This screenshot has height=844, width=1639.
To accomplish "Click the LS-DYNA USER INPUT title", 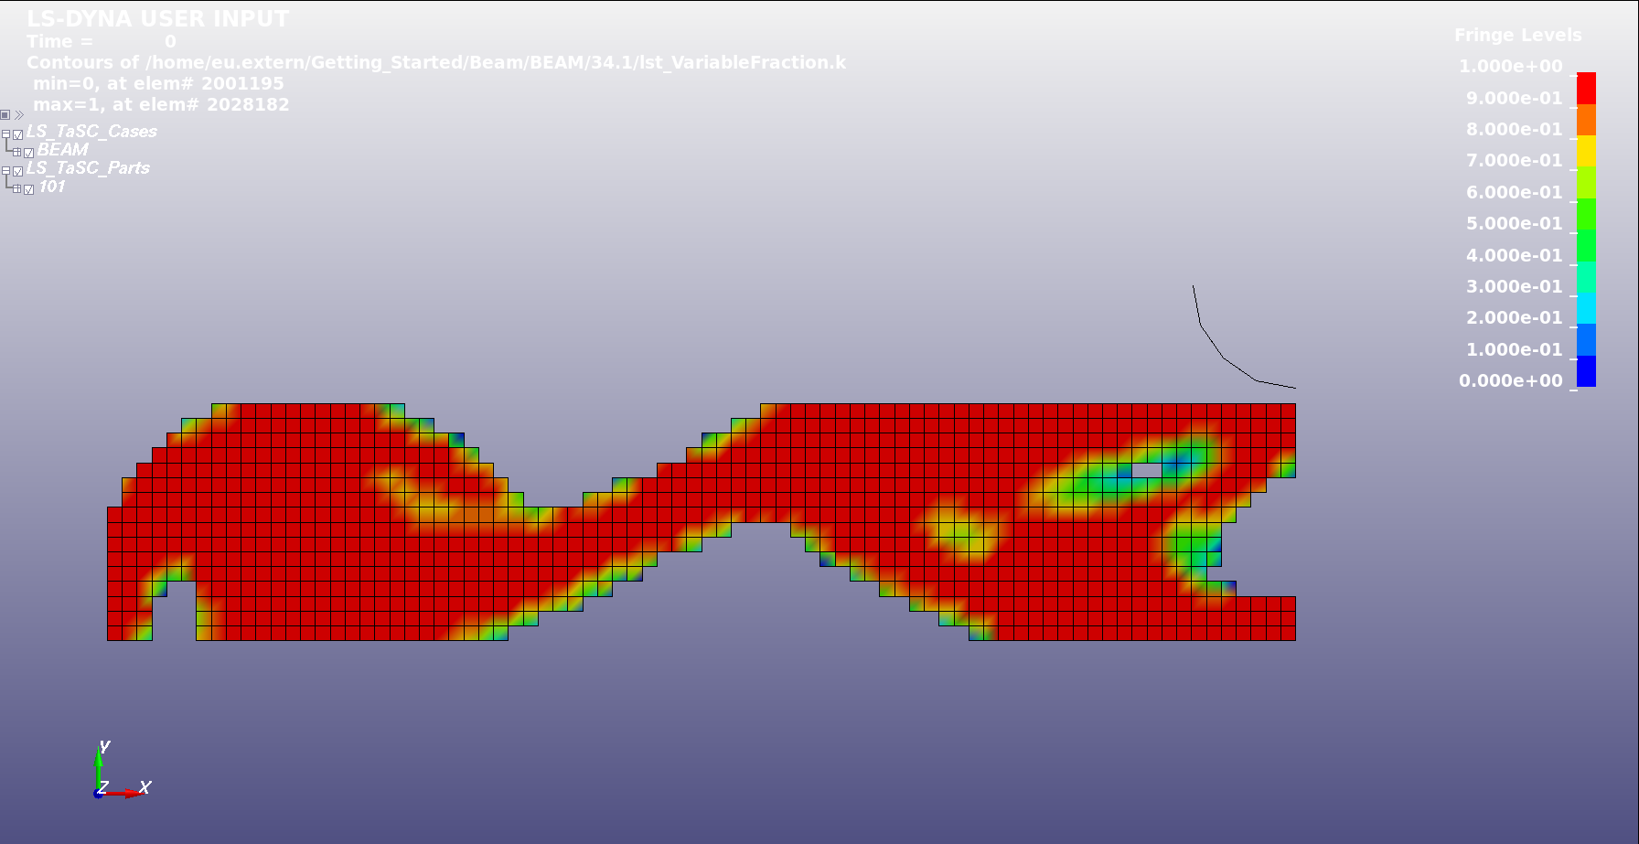I will [157, 18].
